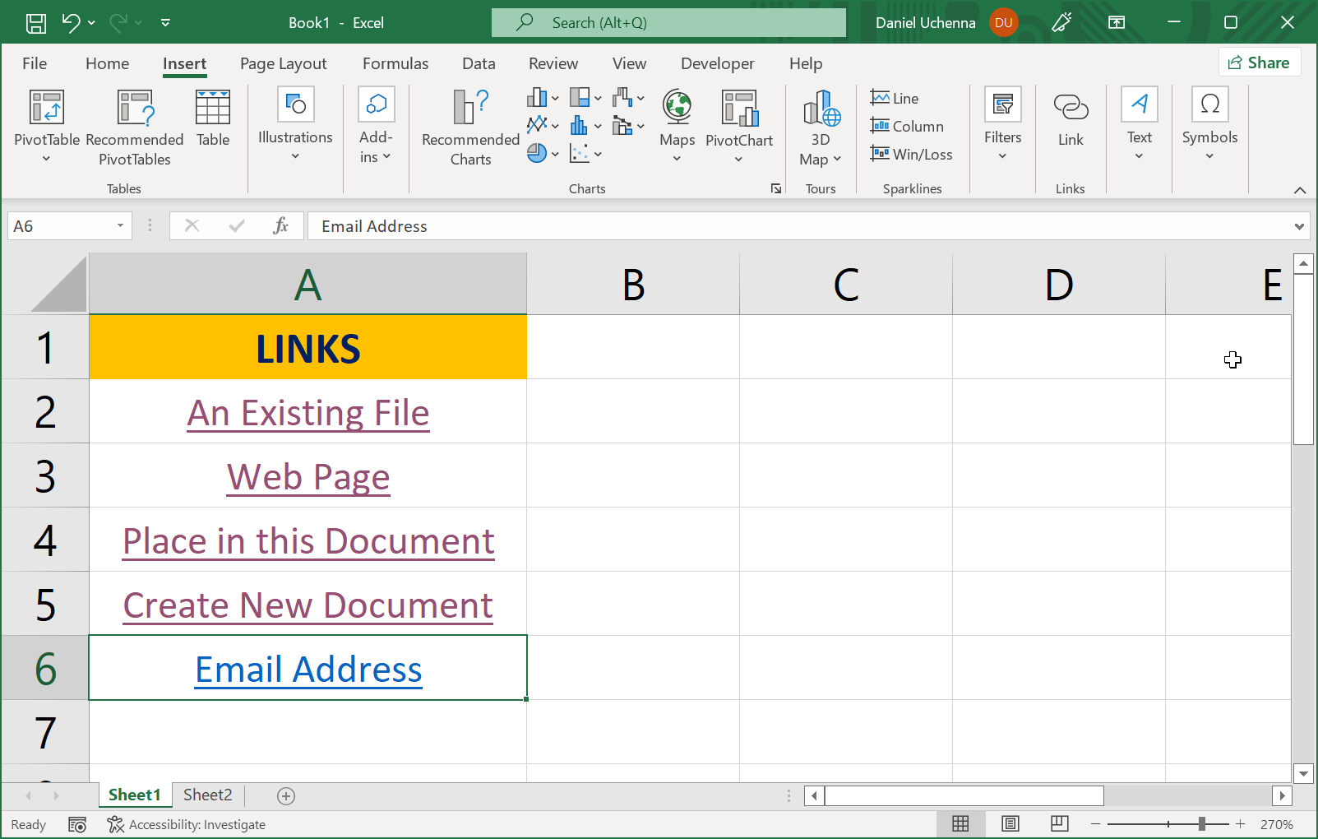Open the Charts dialog box launcher
1318x839 pixels.
coord(775,188)
